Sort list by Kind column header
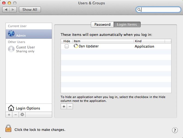The height and width of the screenshot is (138, 183). [149, 41]
